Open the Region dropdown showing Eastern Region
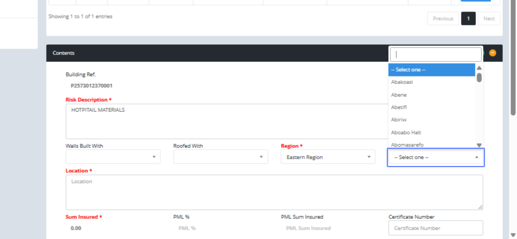 (328, 157)
